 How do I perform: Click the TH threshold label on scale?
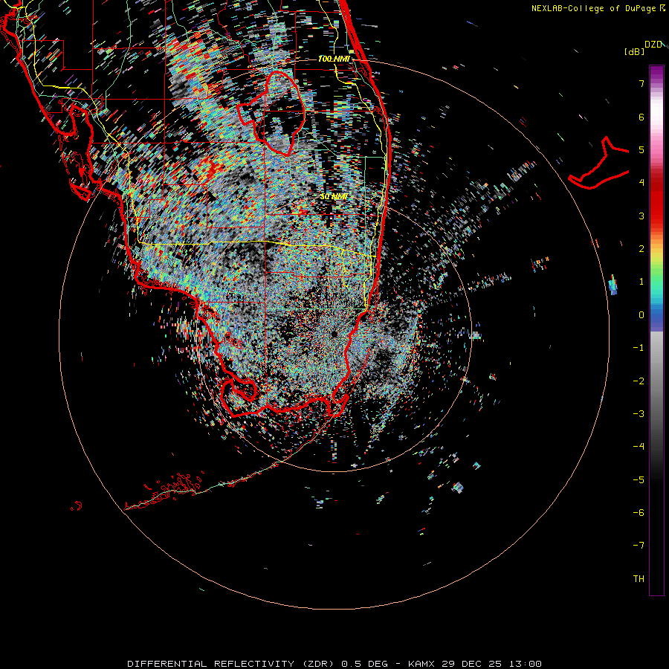click(639, 579)
